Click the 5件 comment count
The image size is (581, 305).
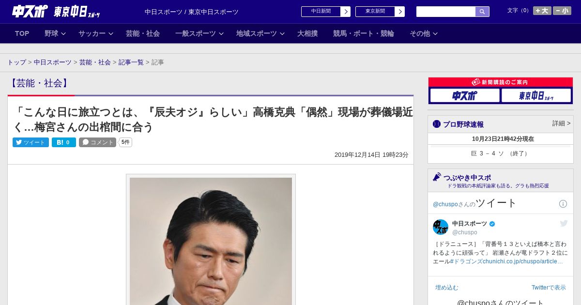125,142
